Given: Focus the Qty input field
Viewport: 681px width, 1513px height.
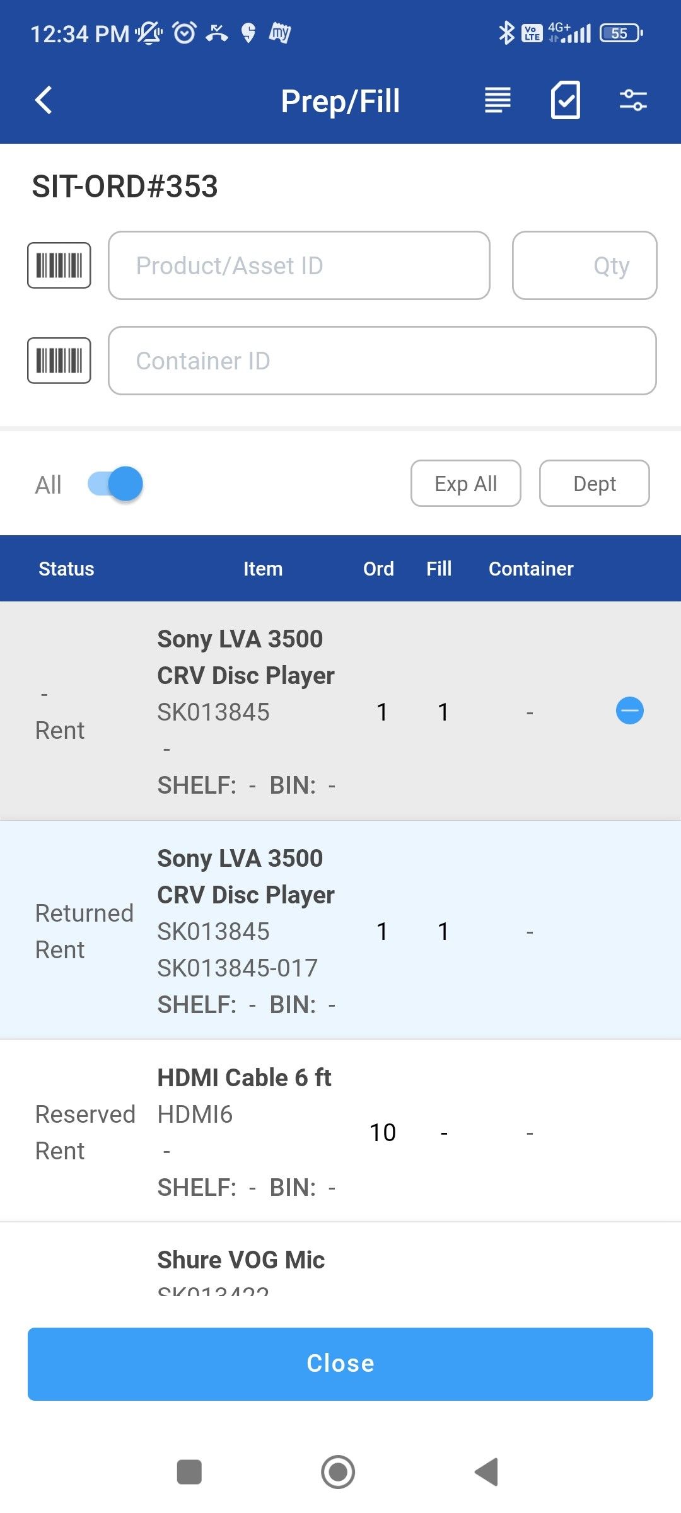Looking at the screenshot, I should [585, 265].
